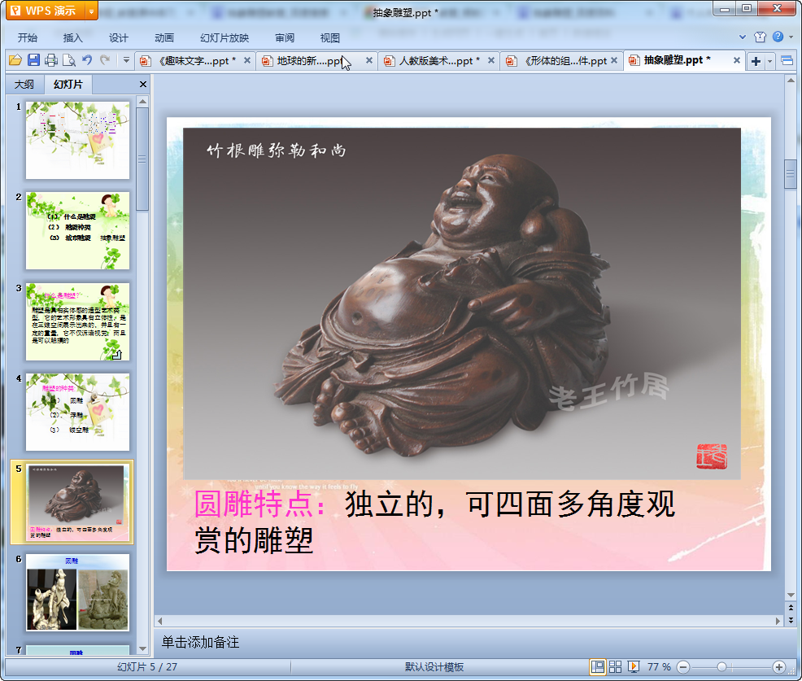Click 默认设计模板 in the status bar

(434, 666)
